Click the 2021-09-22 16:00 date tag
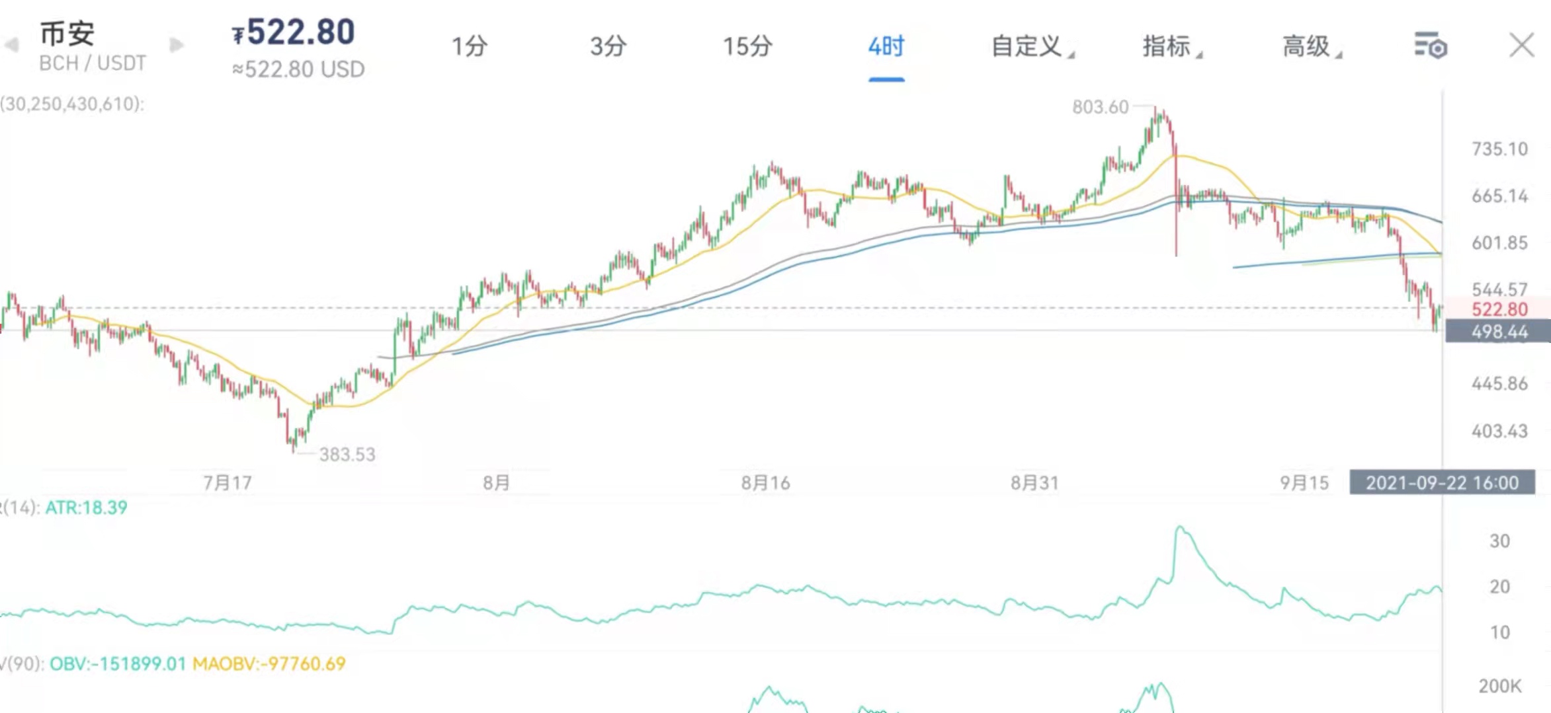Image resolution: width=1551 pixels, height=713 pixels. tap(1442, 482)
